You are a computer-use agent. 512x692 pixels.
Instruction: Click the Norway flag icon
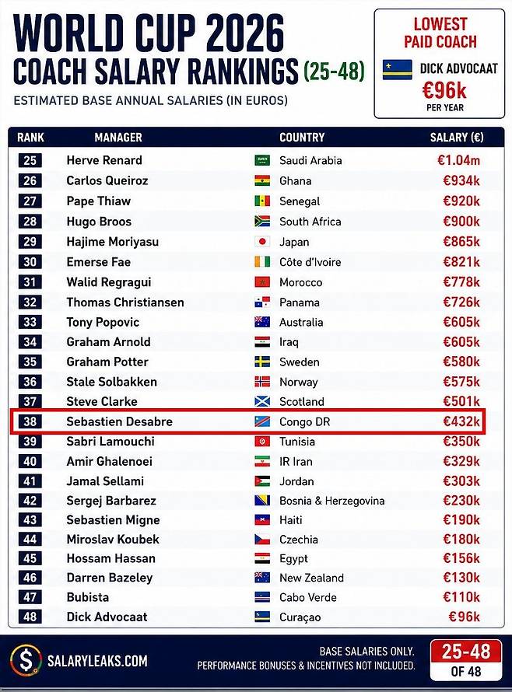tap(262, 381)
